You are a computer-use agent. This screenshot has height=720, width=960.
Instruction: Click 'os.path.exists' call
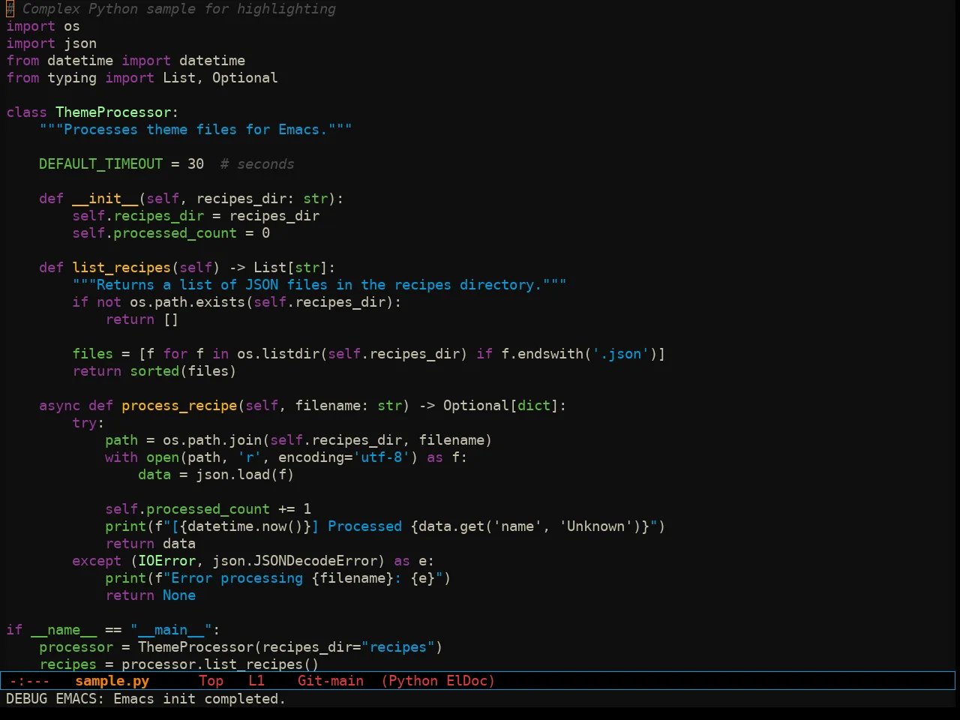(187, 302)
